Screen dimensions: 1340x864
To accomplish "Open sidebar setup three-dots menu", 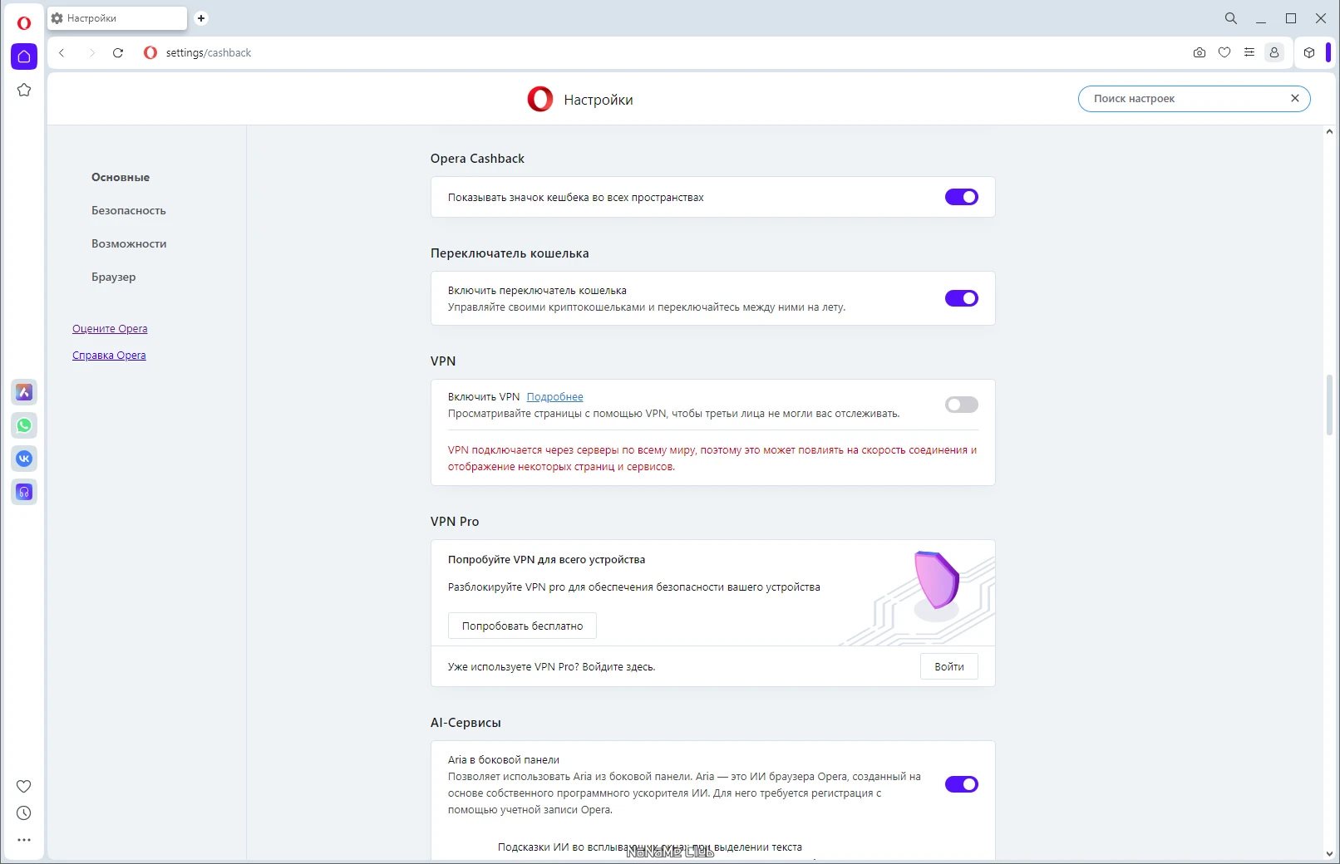I will tap(24, 840).
